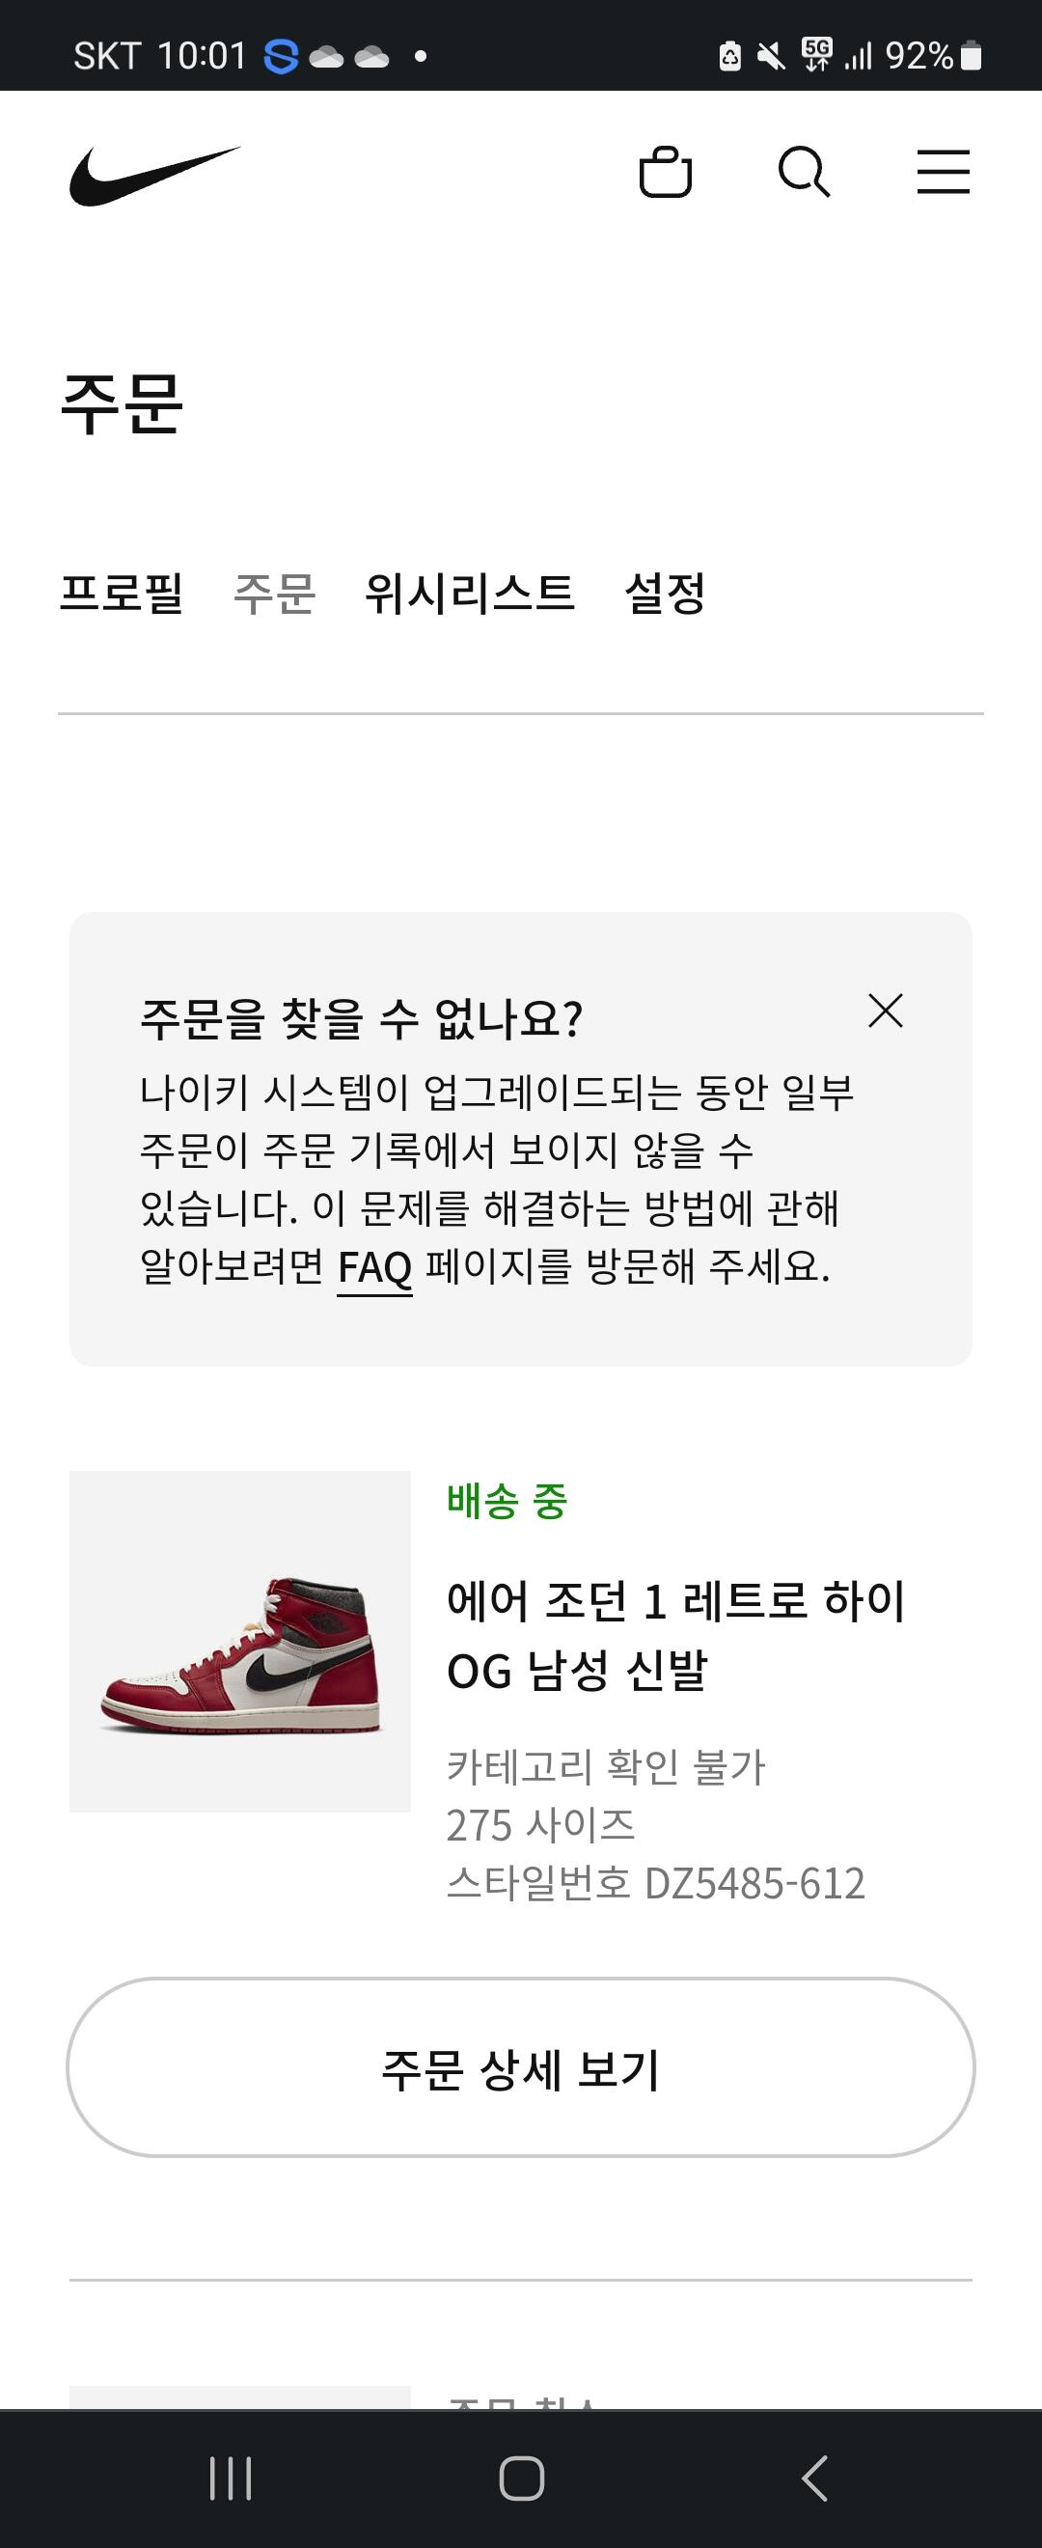Open Android recent apps button
The image size is (1042, 2548).
(x=231, y=2478)
